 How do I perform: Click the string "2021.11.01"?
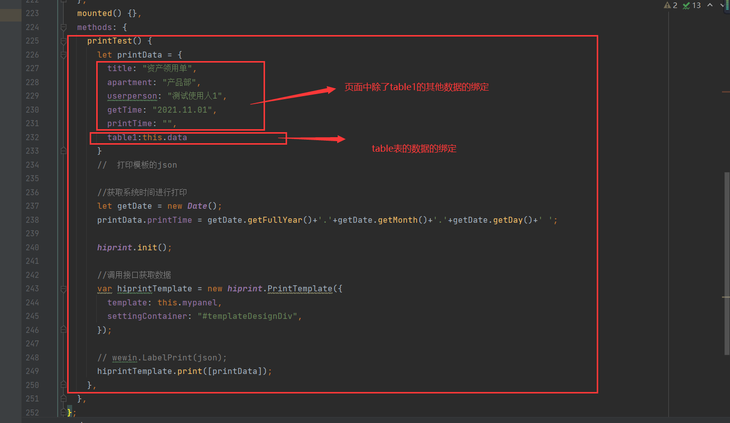[x=182, y=110]
